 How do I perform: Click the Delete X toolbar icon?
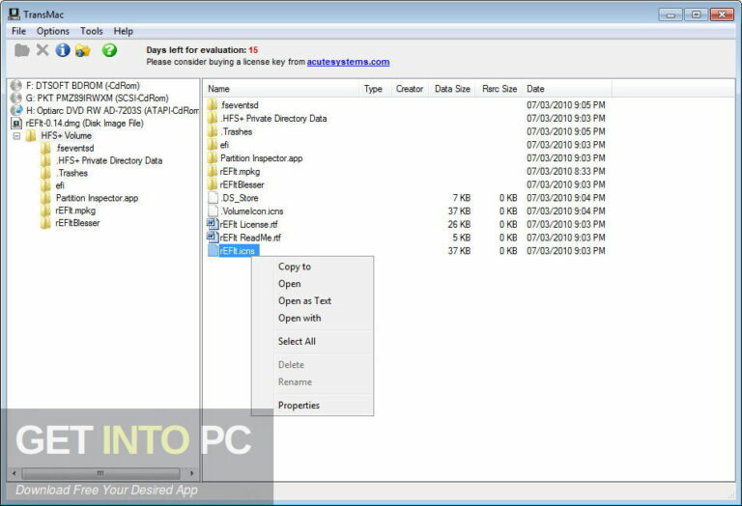pos(43,49)
